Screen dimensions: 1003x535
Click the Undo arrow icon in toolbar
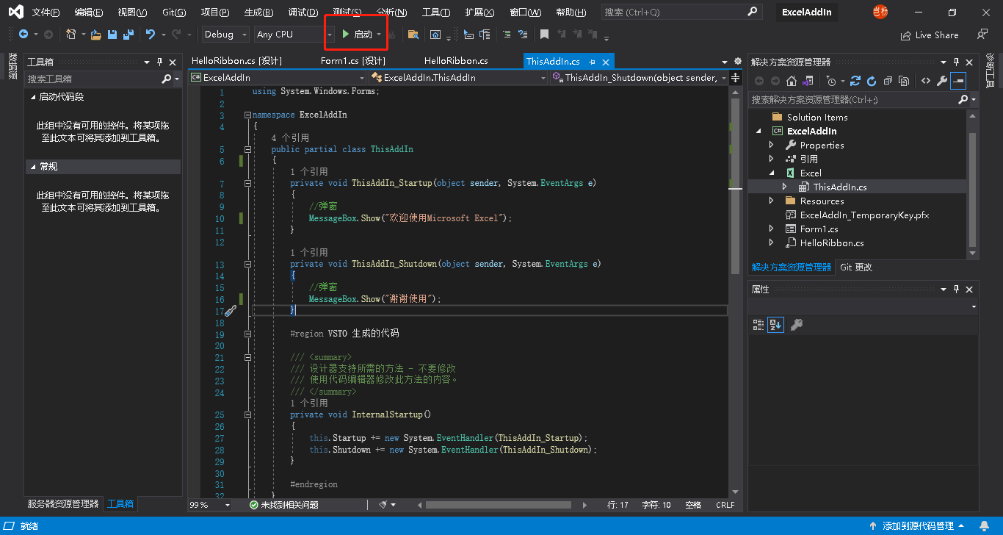pos(151,35)
